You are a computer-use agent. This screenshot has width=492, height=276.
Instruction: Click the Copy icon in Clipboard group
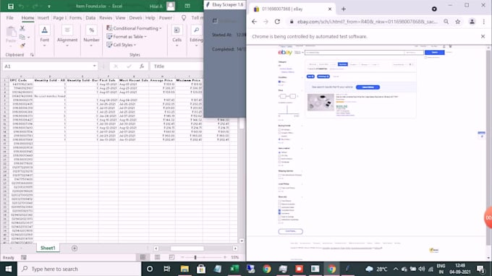point(22,37)
